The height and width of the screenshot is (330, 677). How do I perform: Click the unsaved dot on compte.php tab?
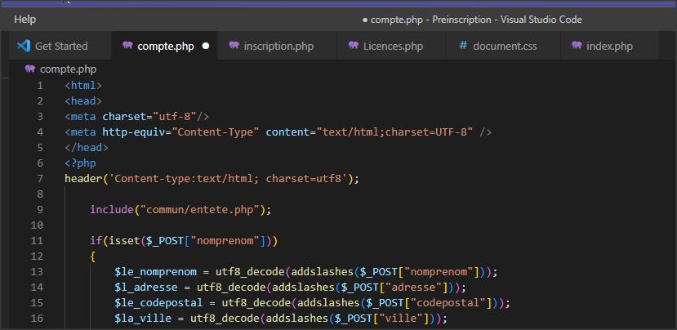pyautogui.click(x=206, y=46)
